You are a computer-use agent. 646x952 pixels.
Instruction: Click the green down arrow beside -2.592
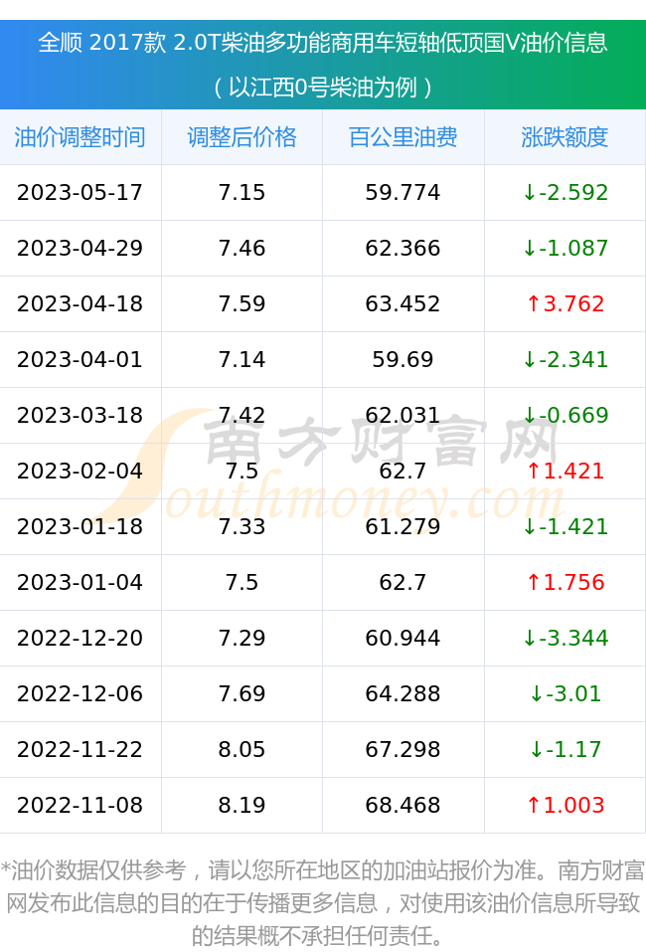click(x=530, y=192)
